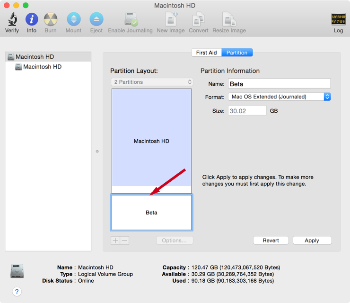
Task: Click the Convert toolbar icon
Action: point(199,19)
